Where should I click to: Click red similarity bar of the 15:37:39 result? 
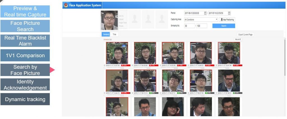(126, 65)
